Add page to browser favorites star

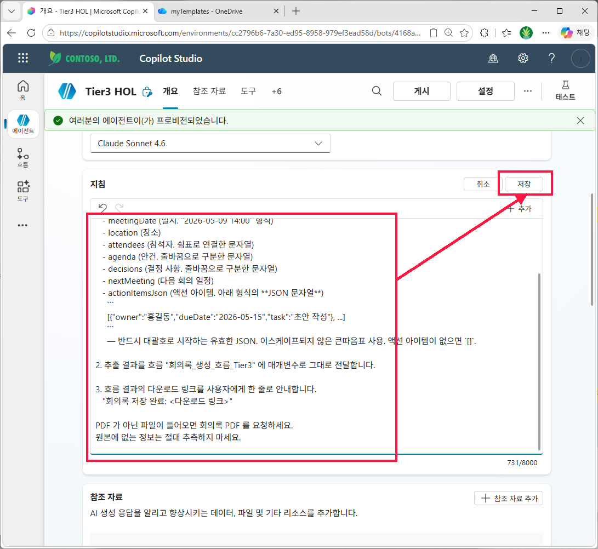[x=464, y=33]
